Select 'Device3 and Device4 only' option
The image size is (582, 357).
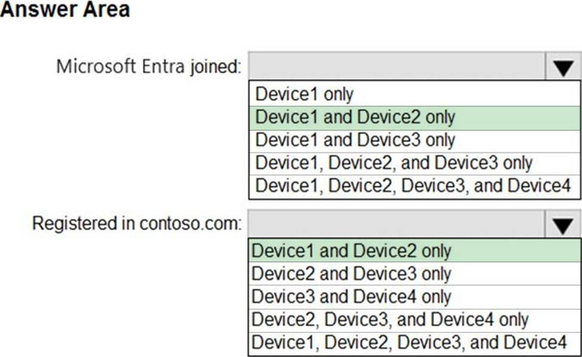352,297
